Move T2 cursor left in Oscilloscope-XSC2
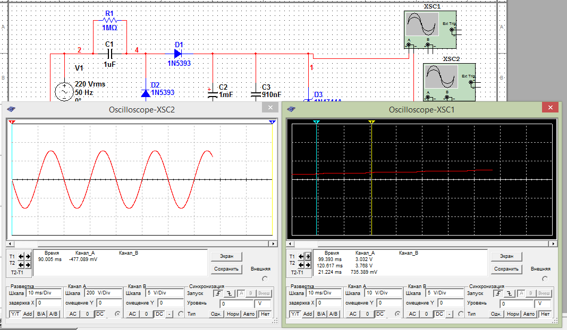Screen dimensions: 567x330 pos(21,265)
